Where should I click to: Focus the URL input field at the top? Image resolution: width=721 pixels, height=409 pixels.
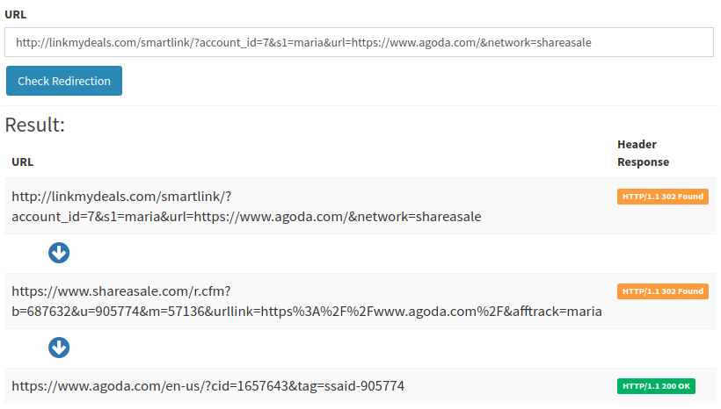pos(359,42)
